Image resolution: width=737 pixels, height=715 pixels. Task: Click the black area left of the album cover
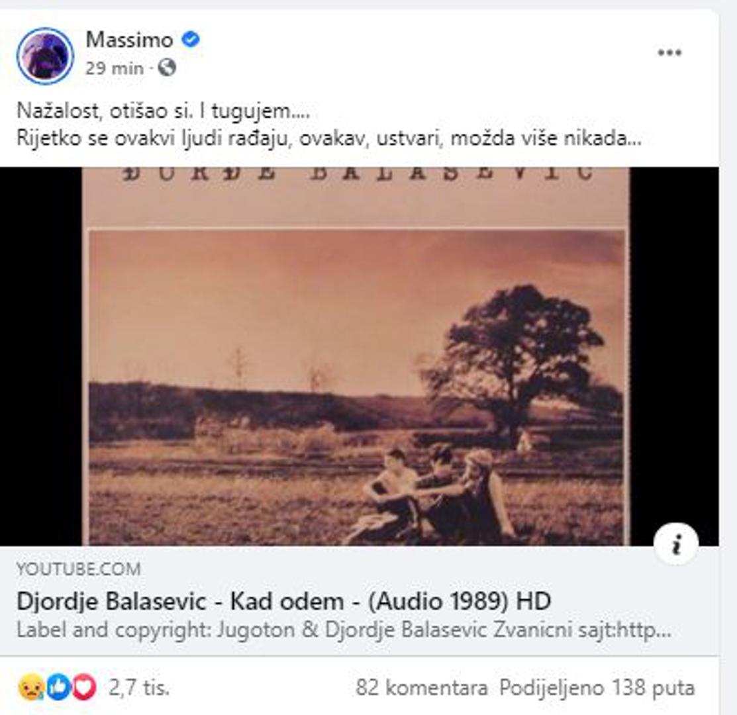point(41,356)
